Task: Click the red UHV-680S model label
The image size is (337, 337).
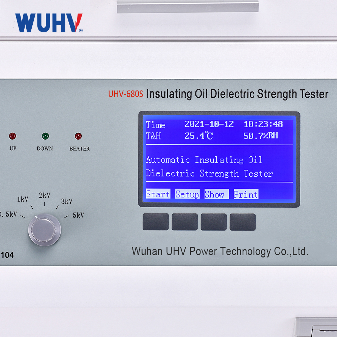Action: 126,94
